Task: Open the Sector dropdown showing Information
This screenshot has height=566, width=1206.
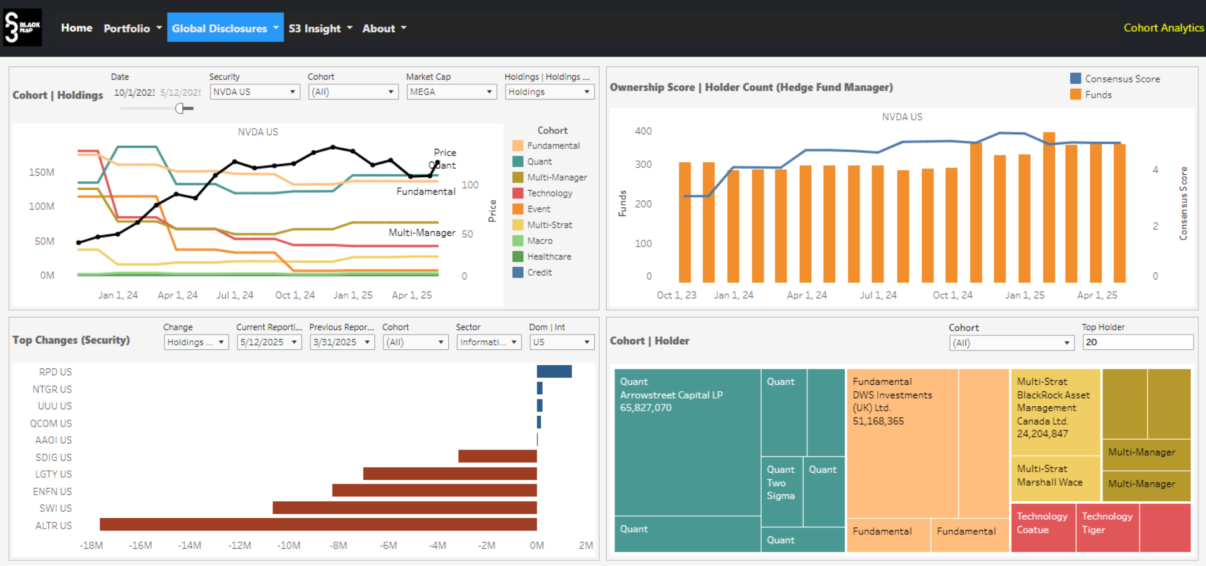Action: coord(489,342)
